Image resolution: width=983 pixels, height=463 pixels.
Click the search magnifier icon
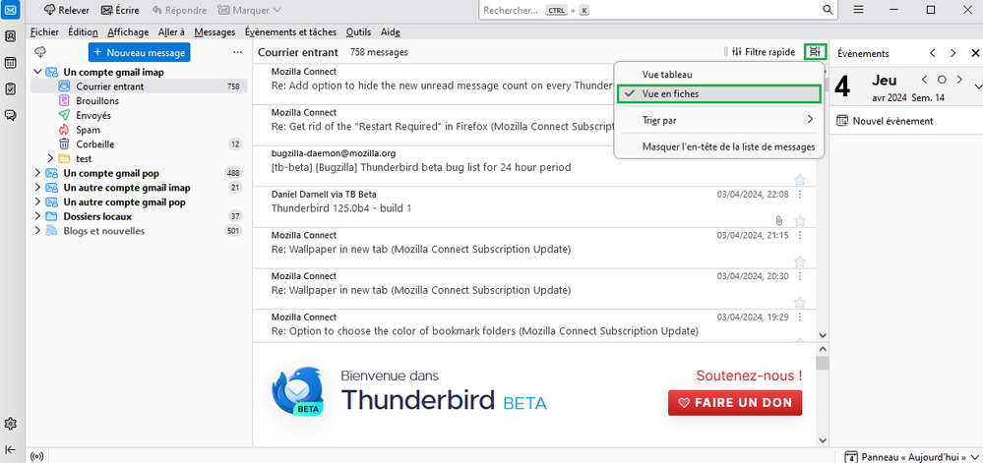click(827, 10)
